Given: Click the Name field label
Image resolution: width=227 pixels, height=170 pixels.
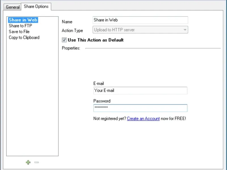Looking at the screenshot, I should coord(67,22).
